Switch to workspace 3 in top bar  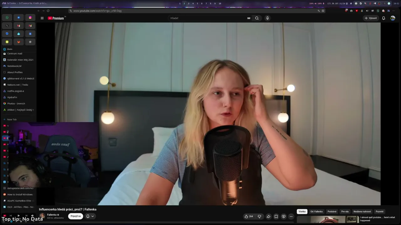pyautogui.click(x=189, y=3)
